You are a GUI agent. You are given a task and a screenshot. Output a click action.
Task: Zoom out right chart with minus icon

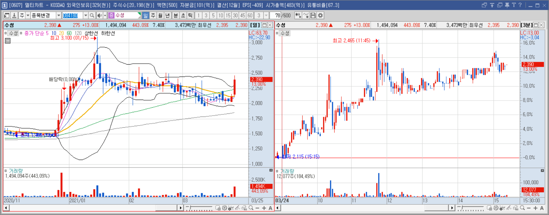pyautogui.click(x=529, y=208)
